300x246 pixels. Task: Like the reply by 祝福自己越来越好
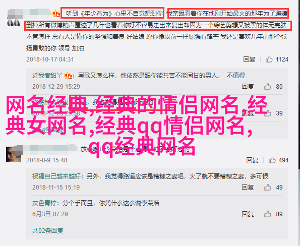pyautogui.click(x=268, y=188)
